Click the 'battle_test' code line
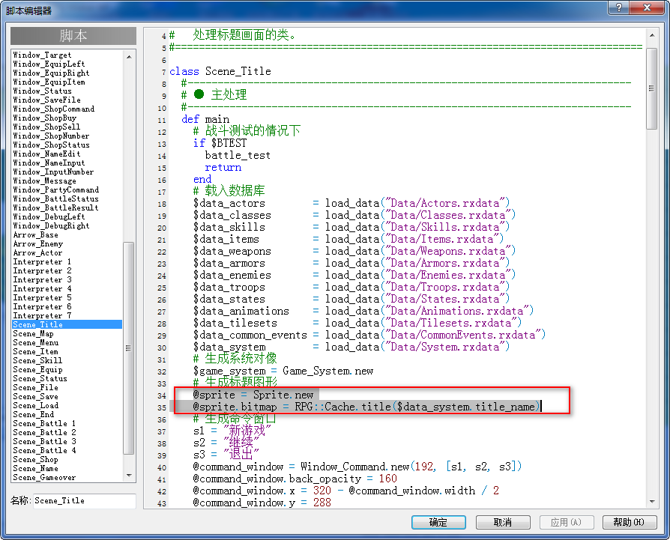This screenshot has height=540, width=670. pos(238,155)
